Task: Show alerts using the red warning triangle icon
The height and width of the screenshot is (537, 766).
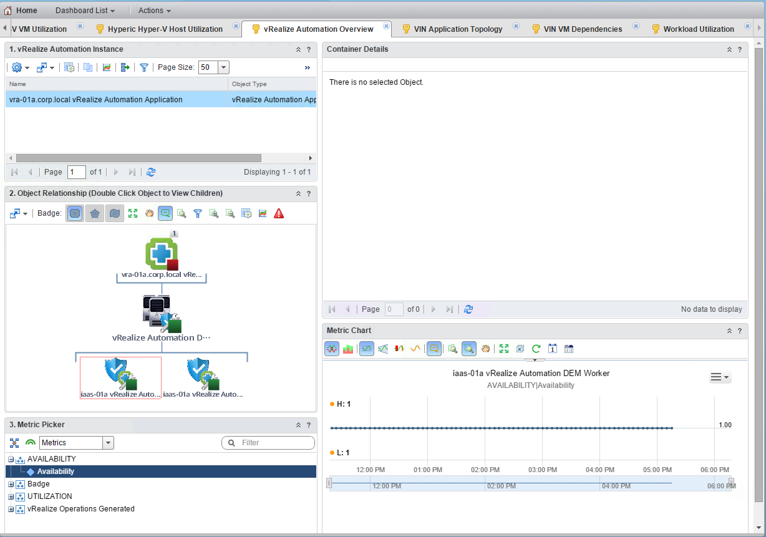Action: [x=279, y=213]
